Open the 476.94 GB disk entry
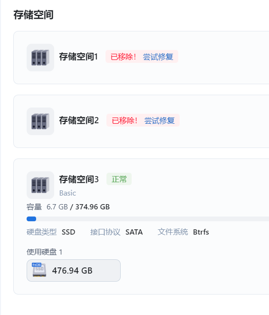Viewport: 269px width, 315px height. point(74,270)
